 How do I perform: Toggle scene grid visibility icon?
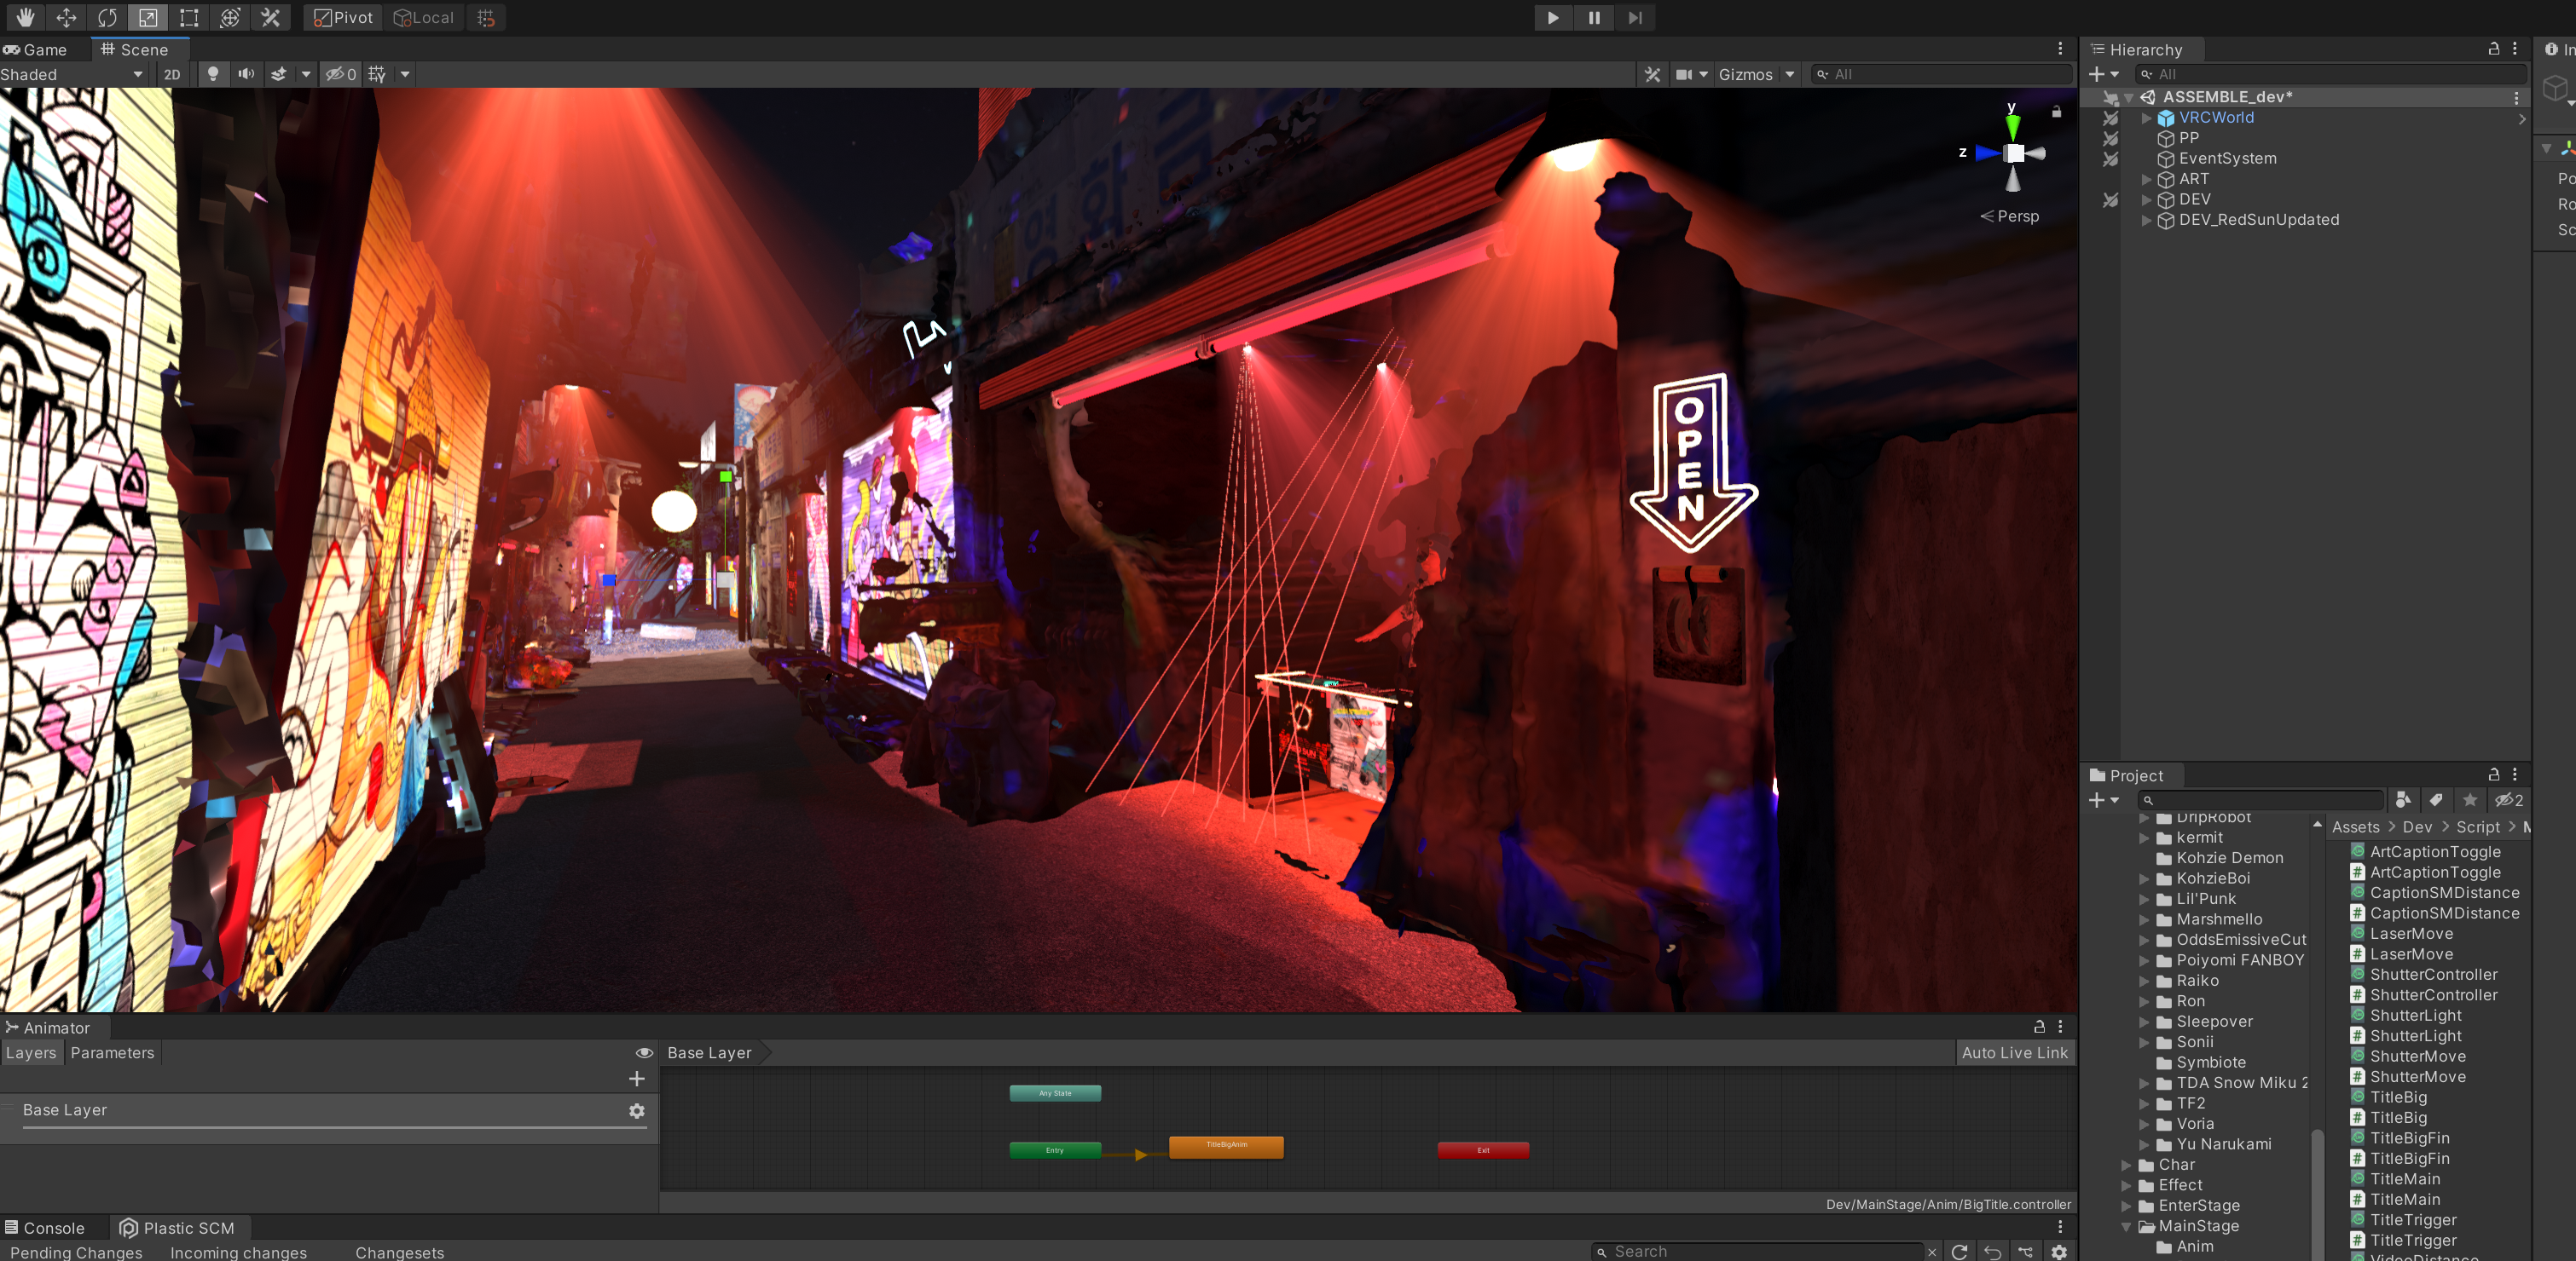377,74
